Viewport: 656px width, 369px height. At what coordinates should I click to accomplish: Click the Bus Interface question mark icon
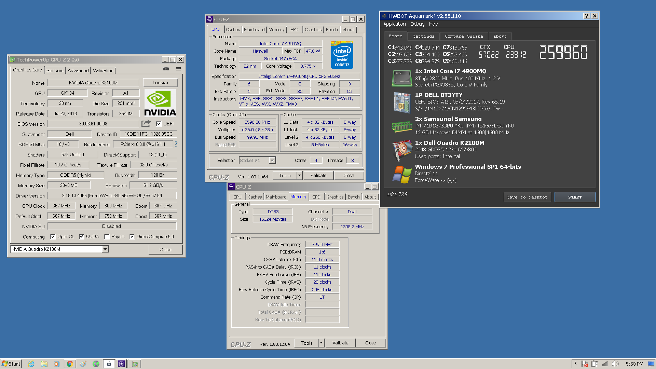click(176, 144)
